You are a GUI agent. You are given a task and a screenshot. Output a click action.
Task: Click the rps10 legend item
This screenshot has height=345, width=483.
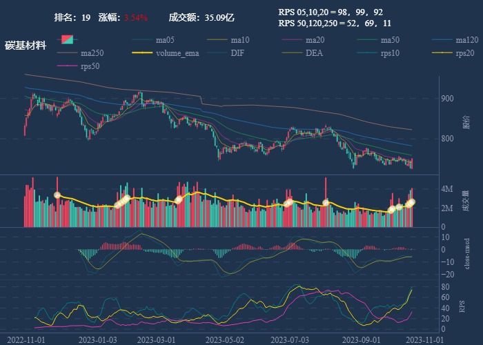point(390,53)
